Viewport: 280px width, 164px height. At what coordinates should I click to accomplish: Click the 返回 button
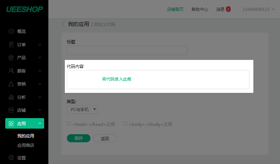coord(105,138)
